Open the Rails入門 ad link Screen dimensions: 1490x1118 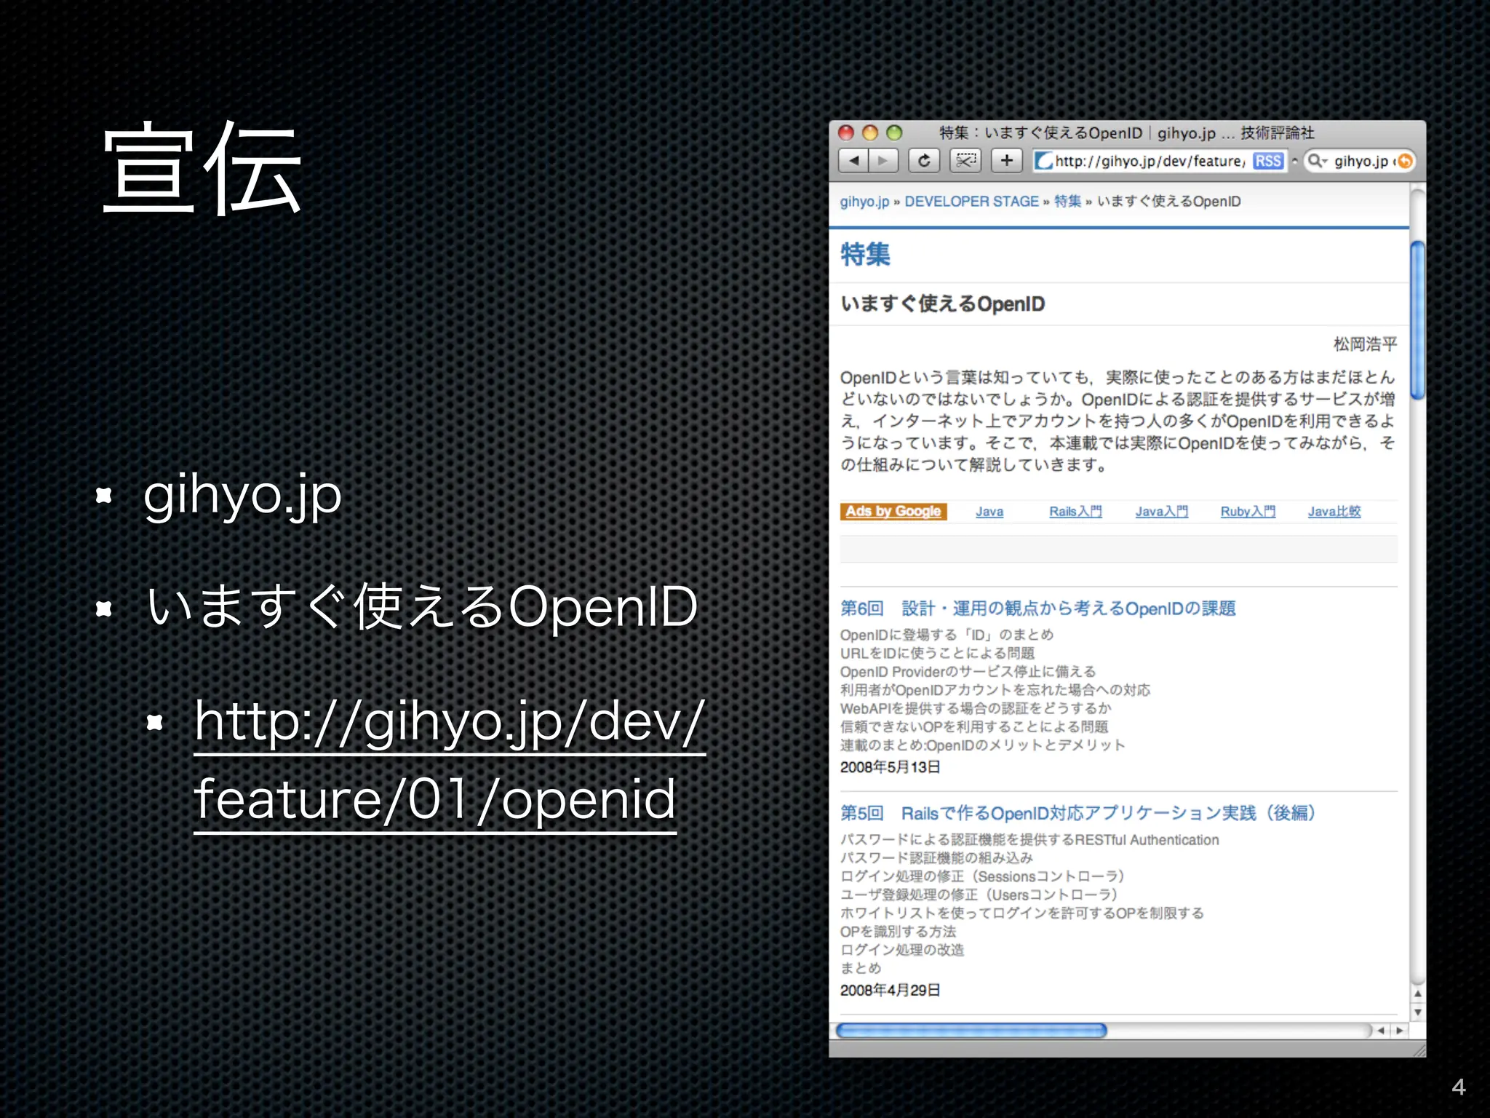tap(1075, 512)
